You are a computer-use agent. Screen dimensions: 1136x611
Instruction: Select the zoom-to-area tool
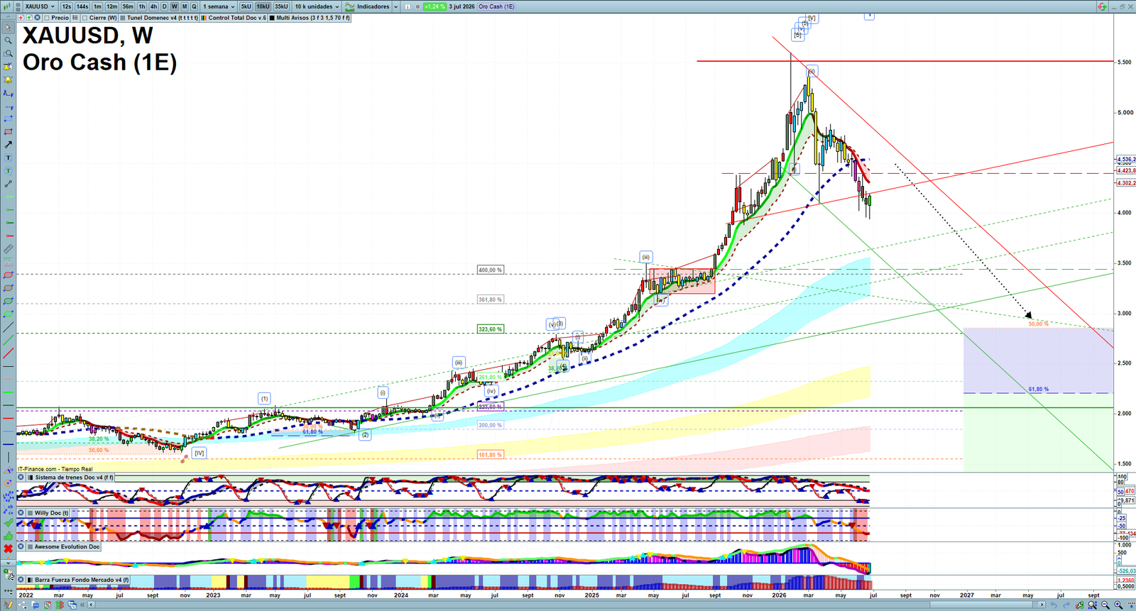(9, 53)
